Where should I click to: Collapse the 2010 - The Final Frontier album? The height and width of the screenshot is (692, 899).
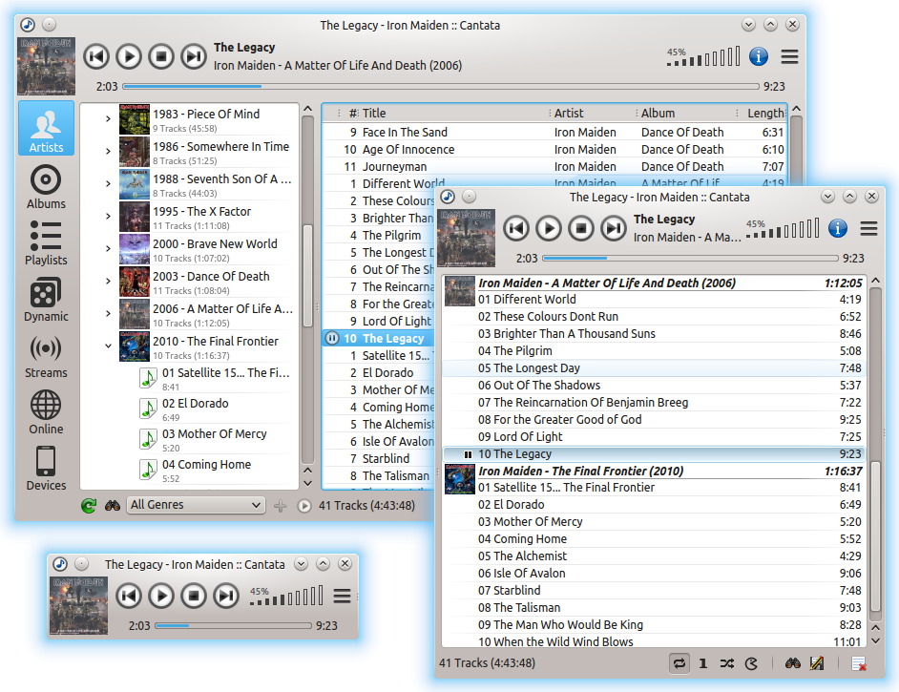(x=108, y=346)
